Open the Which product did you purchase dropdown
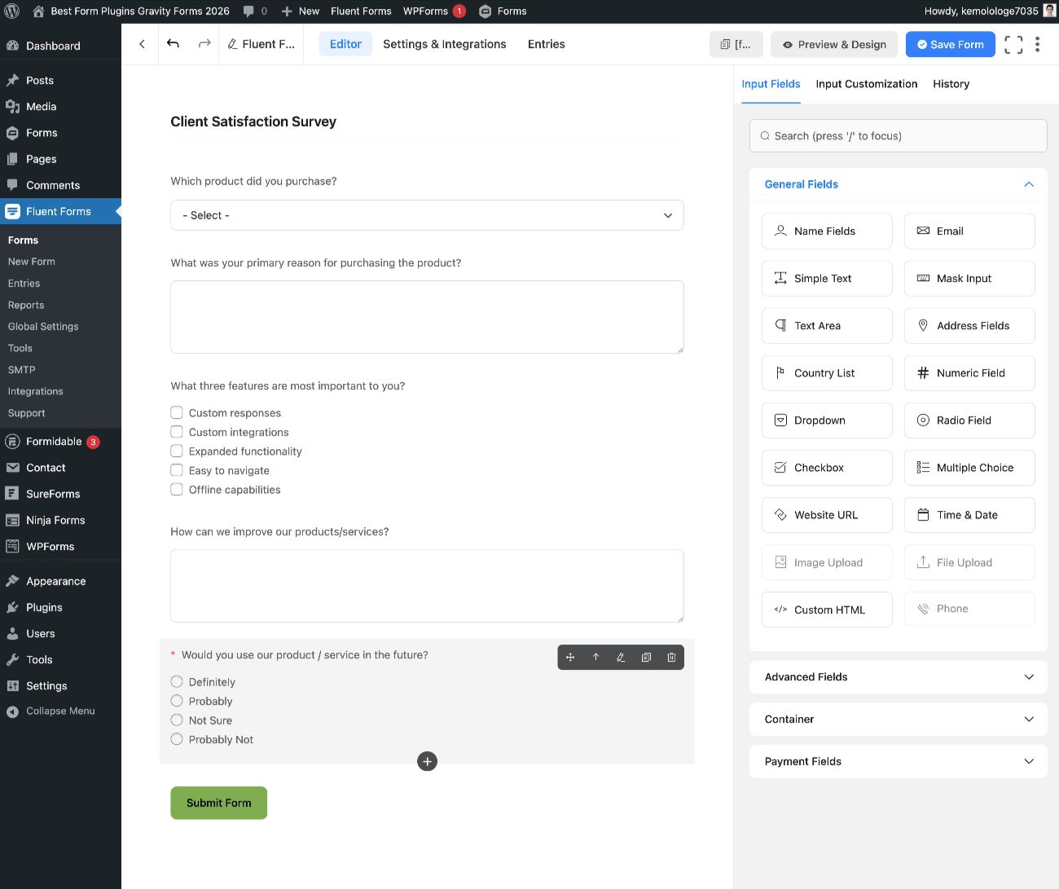 [427, 215]
